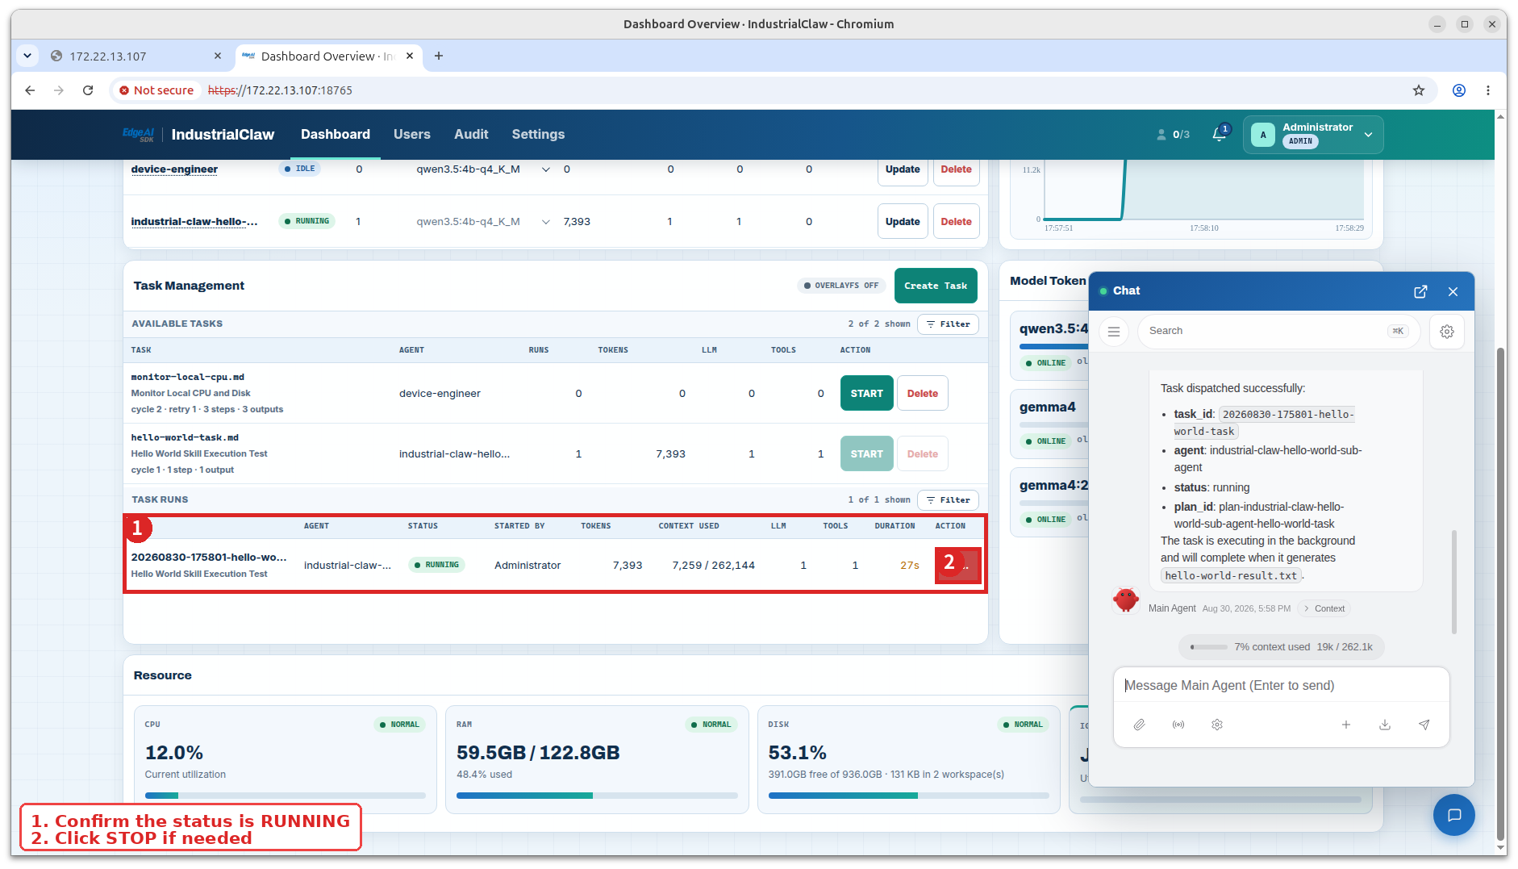Open the Chromium profile icon
The height and width of the screenshot is (869, 1518).
point(1459,90)
